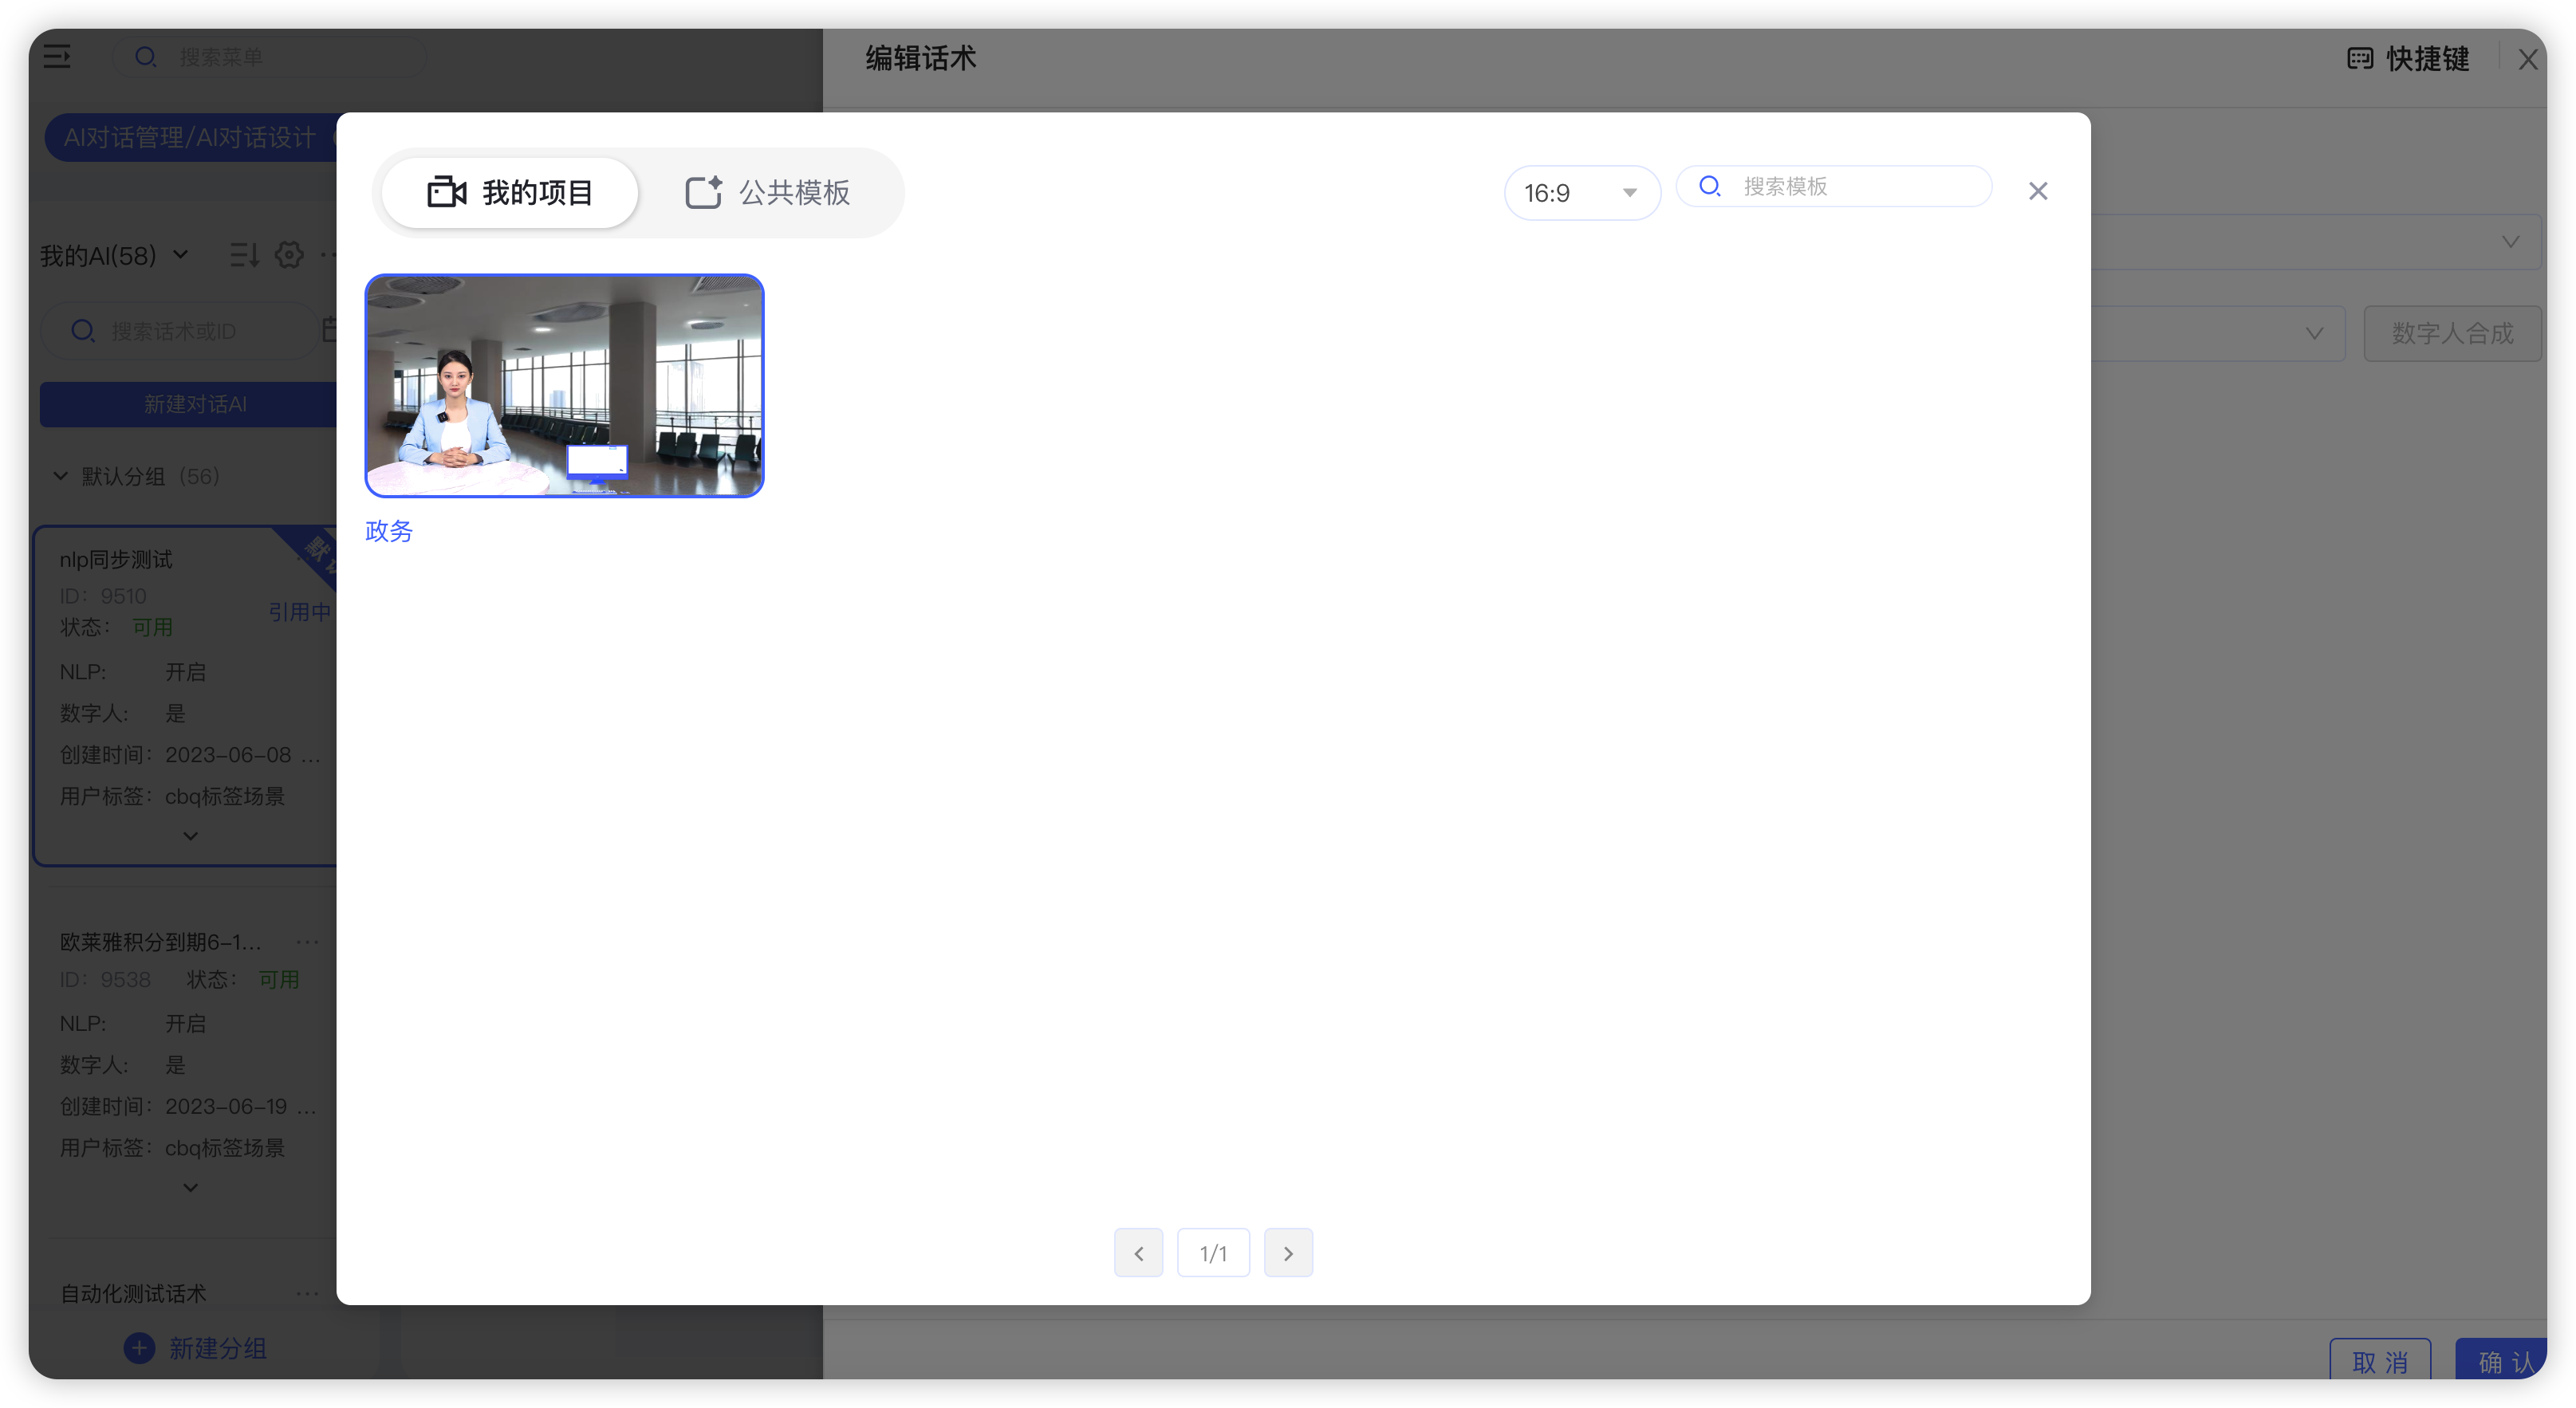Click the search icon in 搜索菜单
2576x1408 pixels.
[146, 57]
